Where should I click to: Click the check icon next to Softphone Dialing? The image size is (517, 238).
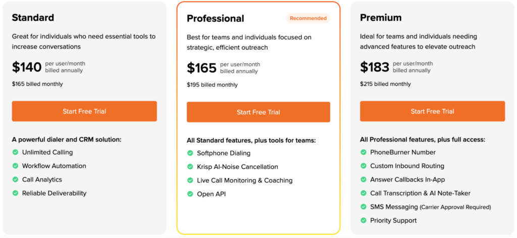(x=190, y=153)
